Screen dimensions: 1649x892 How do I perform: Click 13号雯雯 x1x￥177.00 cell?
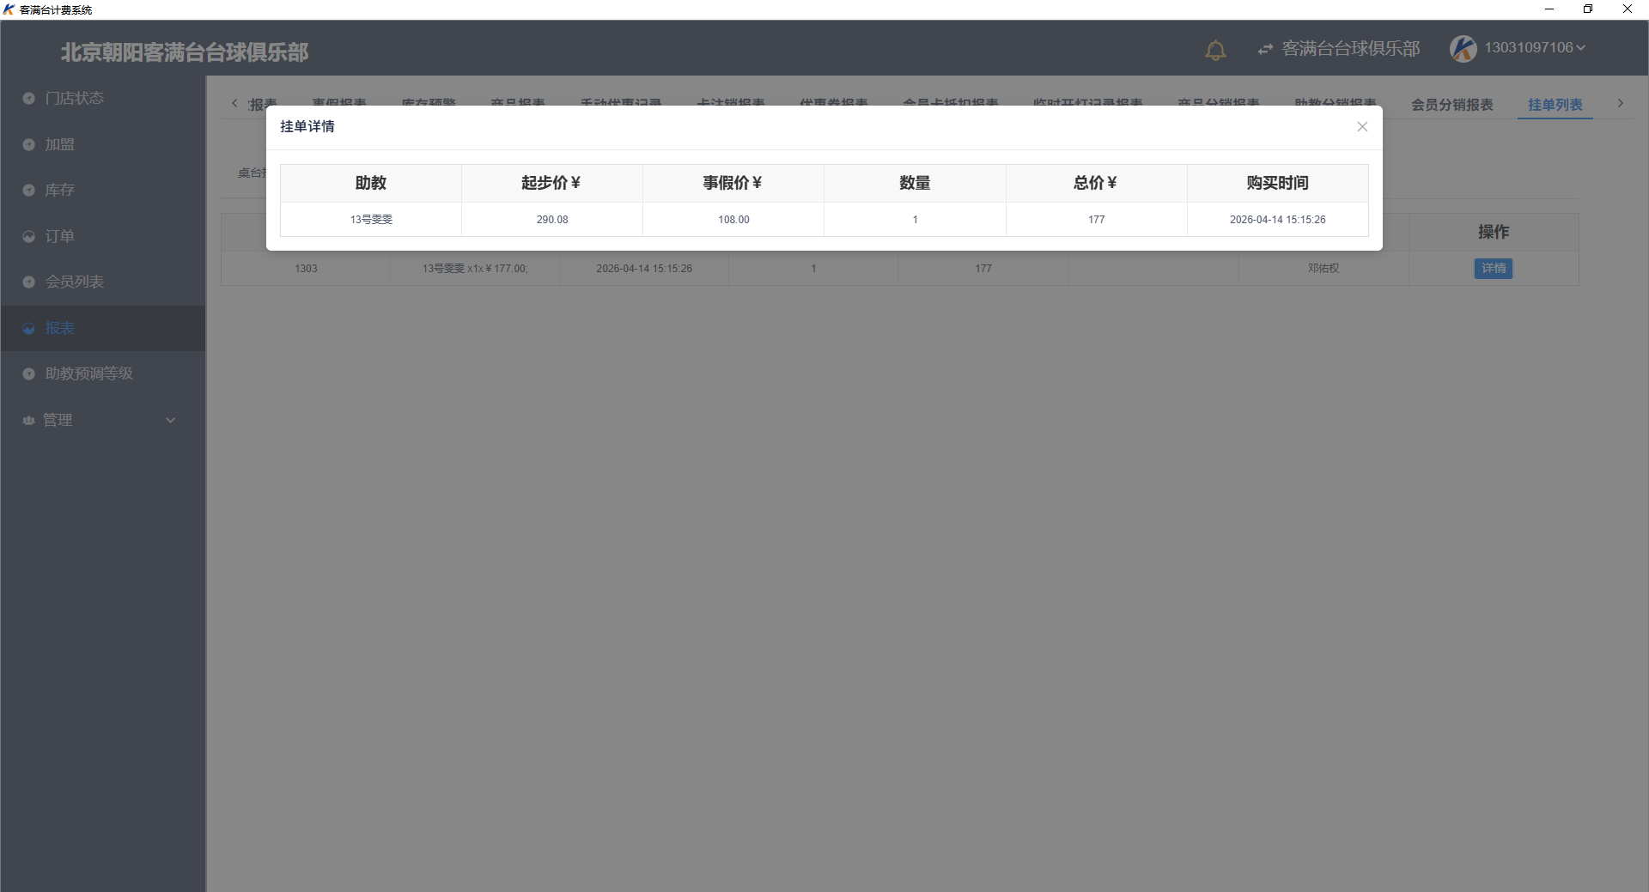pos(475,269)
